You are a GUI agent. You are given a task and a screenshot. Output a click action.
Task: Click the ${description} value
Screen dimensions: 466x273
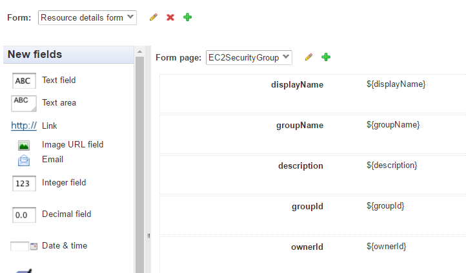[x=392, y=165]
